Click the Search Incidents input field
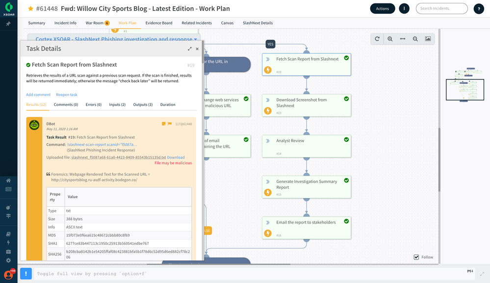490x283 pixels. pyautogui.click(x=440, y=8)
